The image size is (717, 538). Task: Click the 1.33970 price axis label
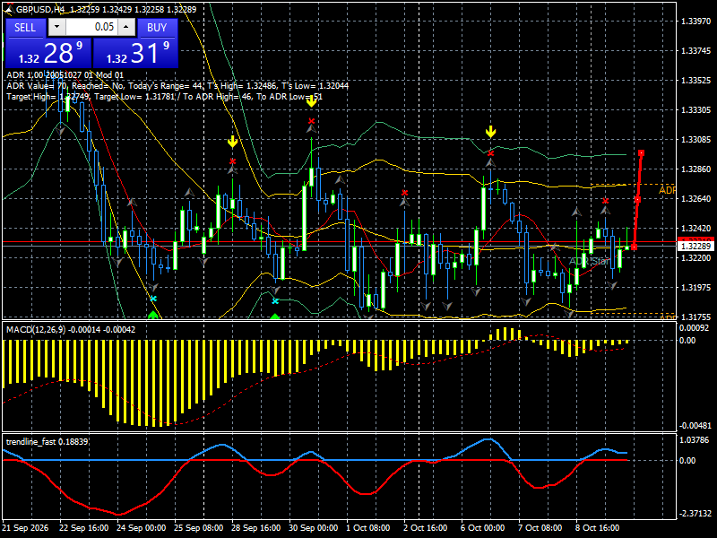point(696,21)
